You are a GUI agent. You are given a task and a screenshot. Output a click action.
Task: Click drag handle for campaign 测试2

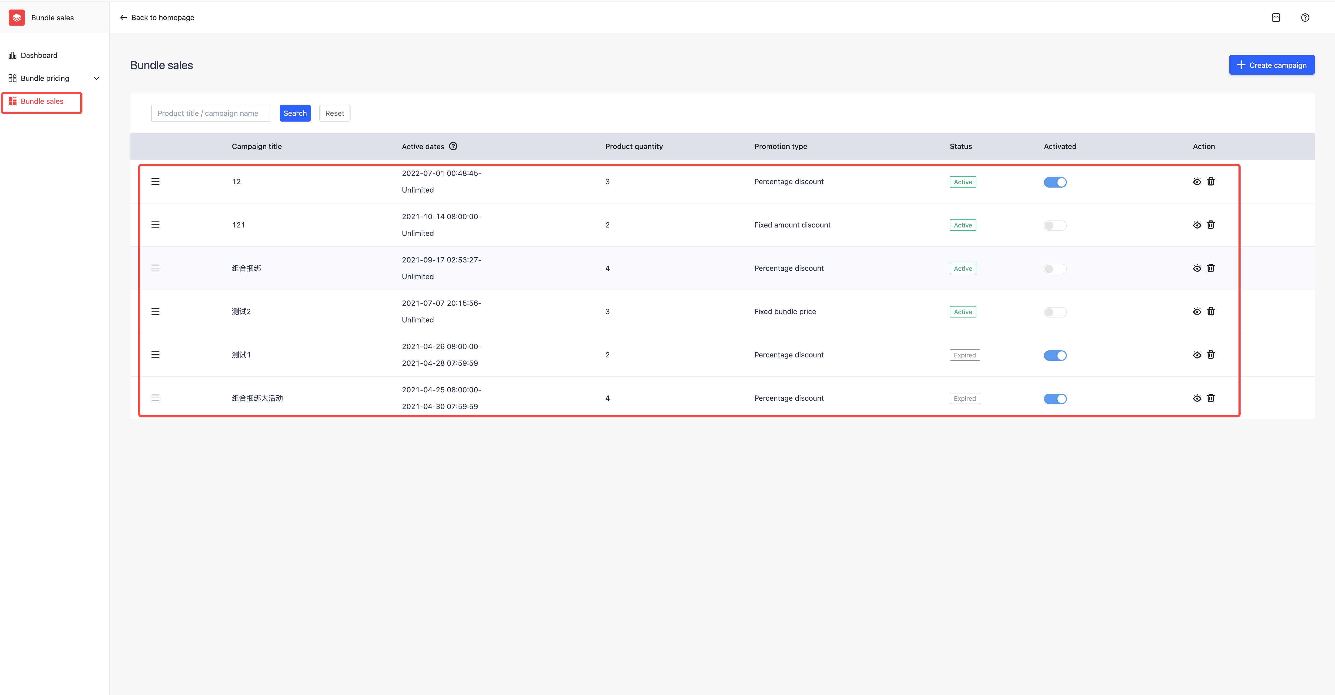point(155,311)
